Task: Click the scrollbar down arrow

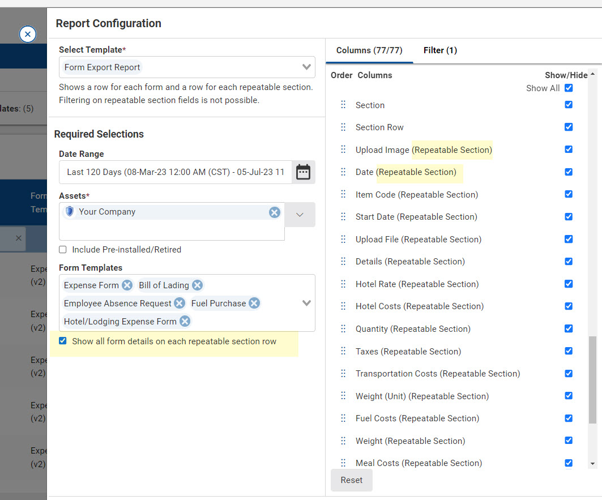Action: pos(592,464)
